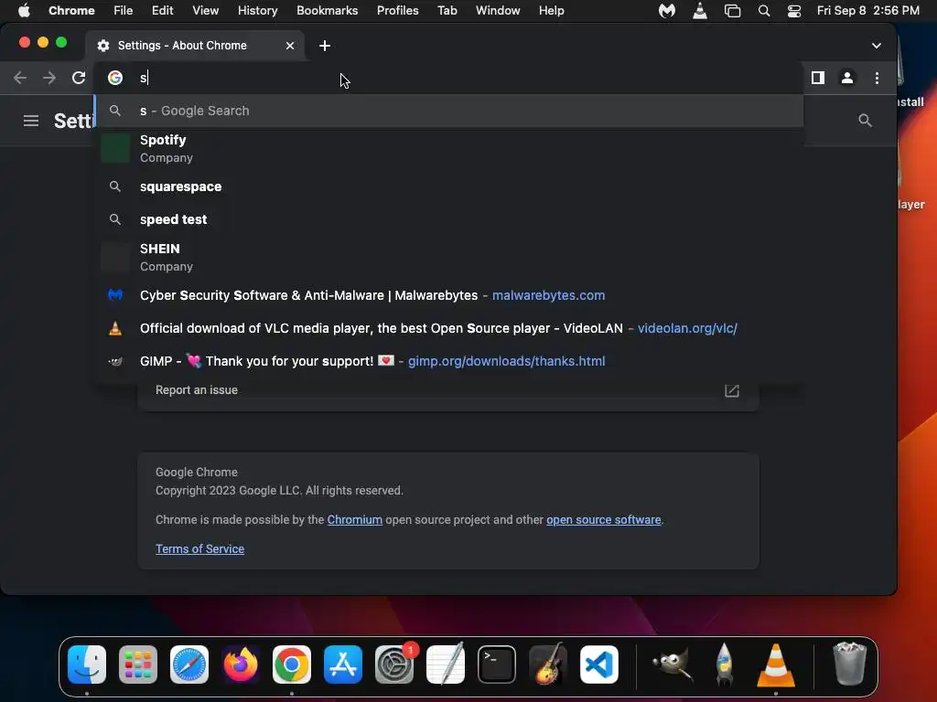The width and height of the screenshot is (937, 702).
Task: Click the date and time in menu bar
Action: tap(867, 10)
